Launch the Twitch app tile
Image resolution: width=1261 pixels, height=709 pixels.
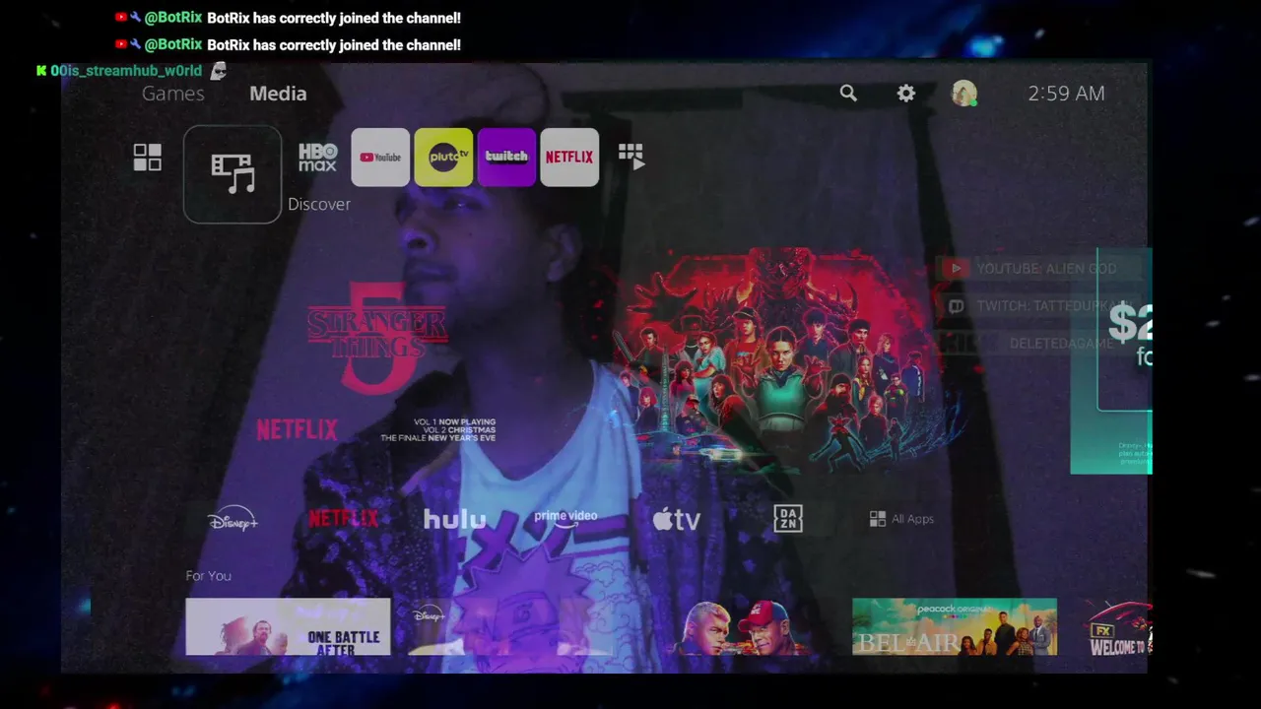click(506, 158)
